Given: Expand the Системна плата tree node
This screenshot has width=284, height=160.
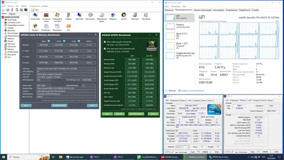Looking at the screenshot, I should [3, 22].
